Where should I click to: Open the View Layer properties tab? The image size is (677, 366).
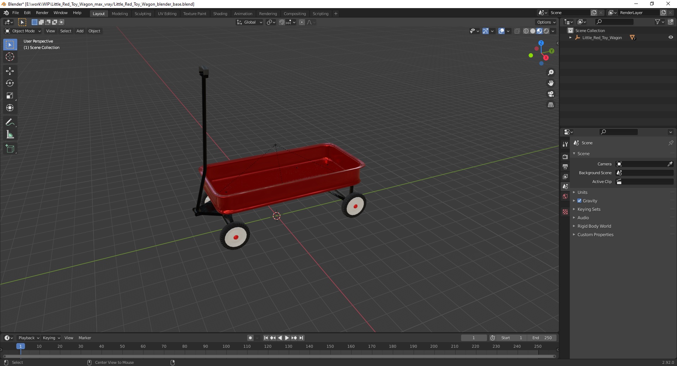565,176
